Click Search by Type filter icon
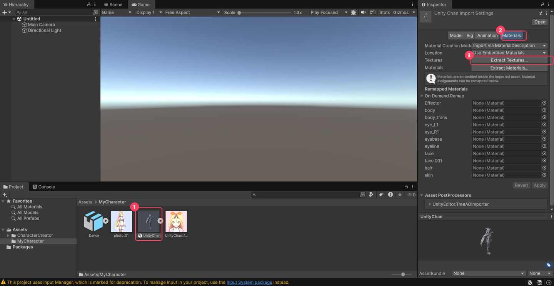This screenshot has width=554, height=286. [371, 195]
